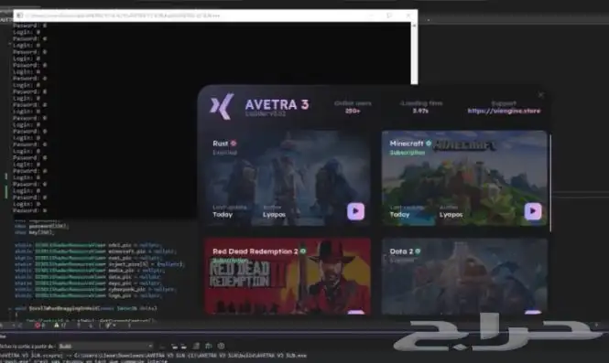Click the Subscription label on Minecraft card
Viewport: 609px width, 363px height.
pyautogui.click(x=408, y=153)
